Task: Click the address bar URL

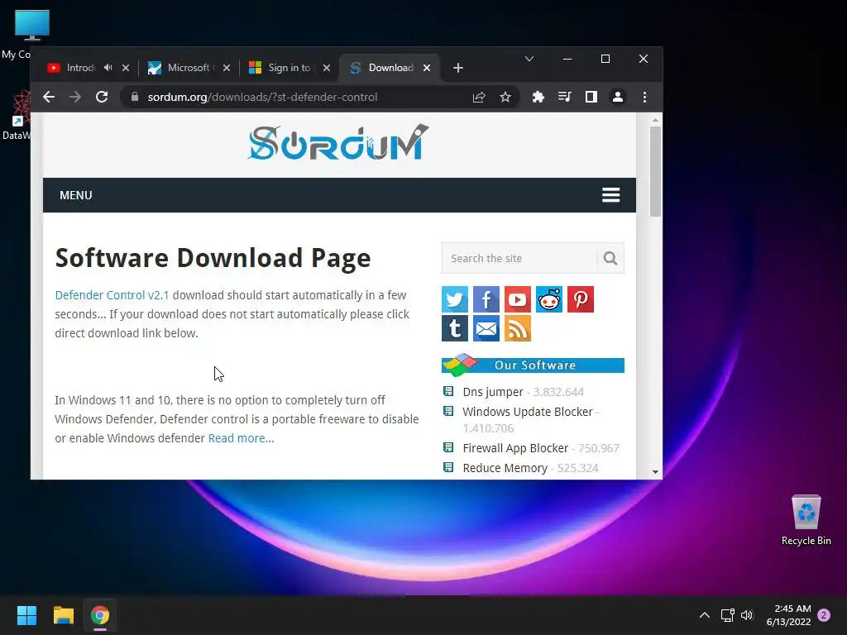Action: coord(262,98)
